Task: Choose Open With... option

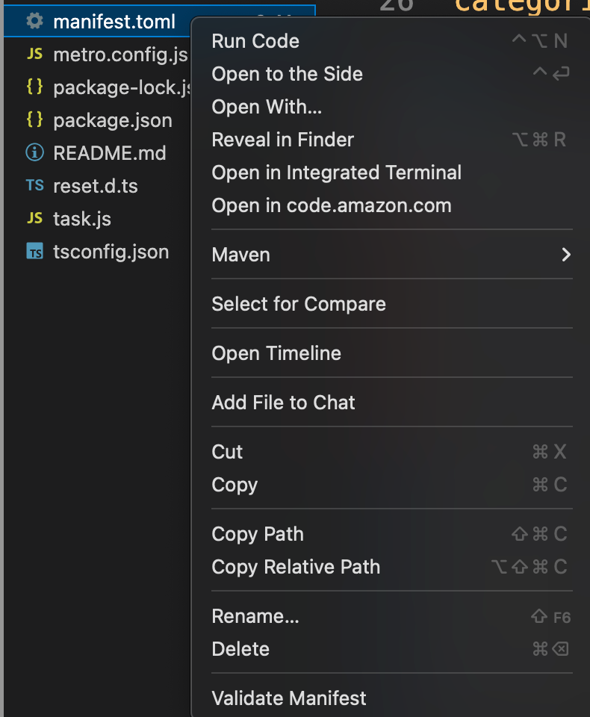Action: click(267, 107)
